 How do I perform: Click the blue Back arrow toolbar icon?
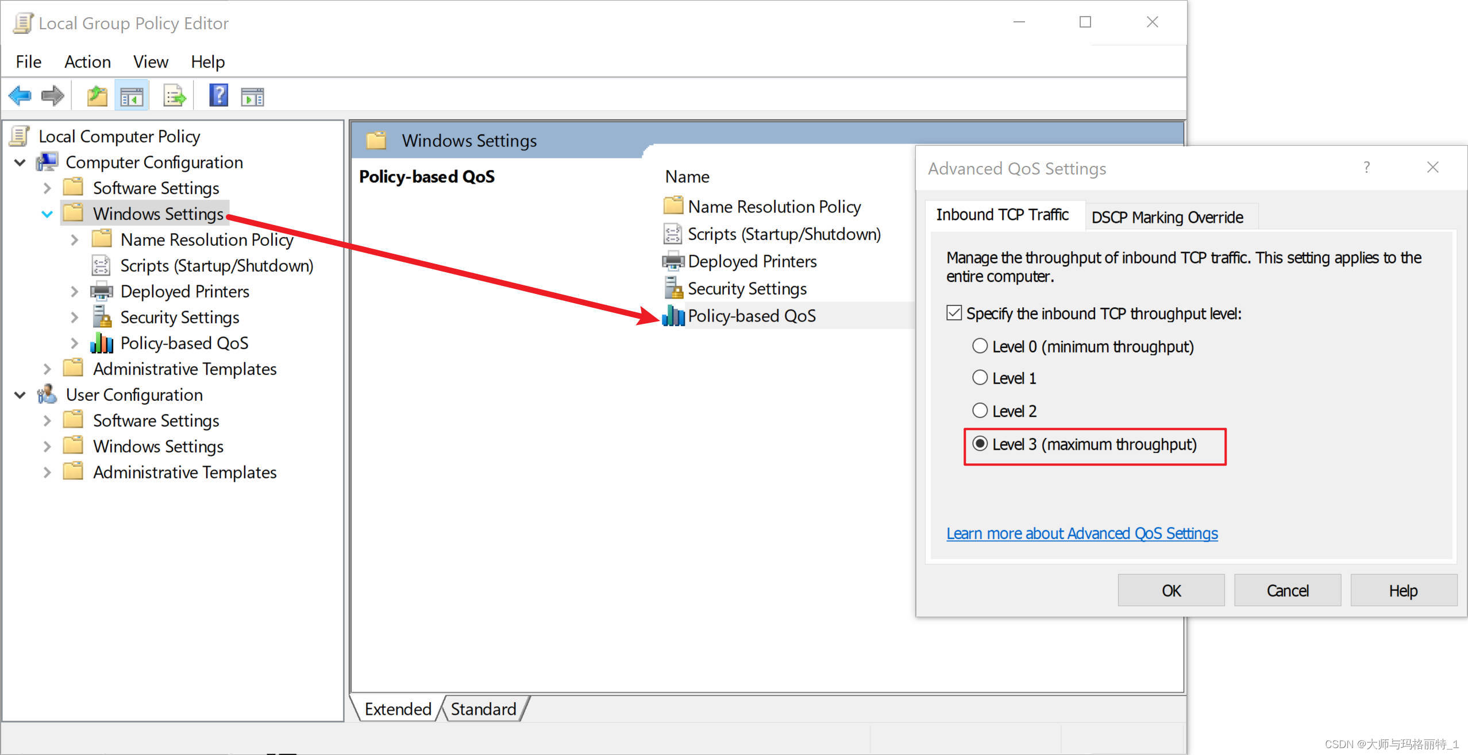20,95
